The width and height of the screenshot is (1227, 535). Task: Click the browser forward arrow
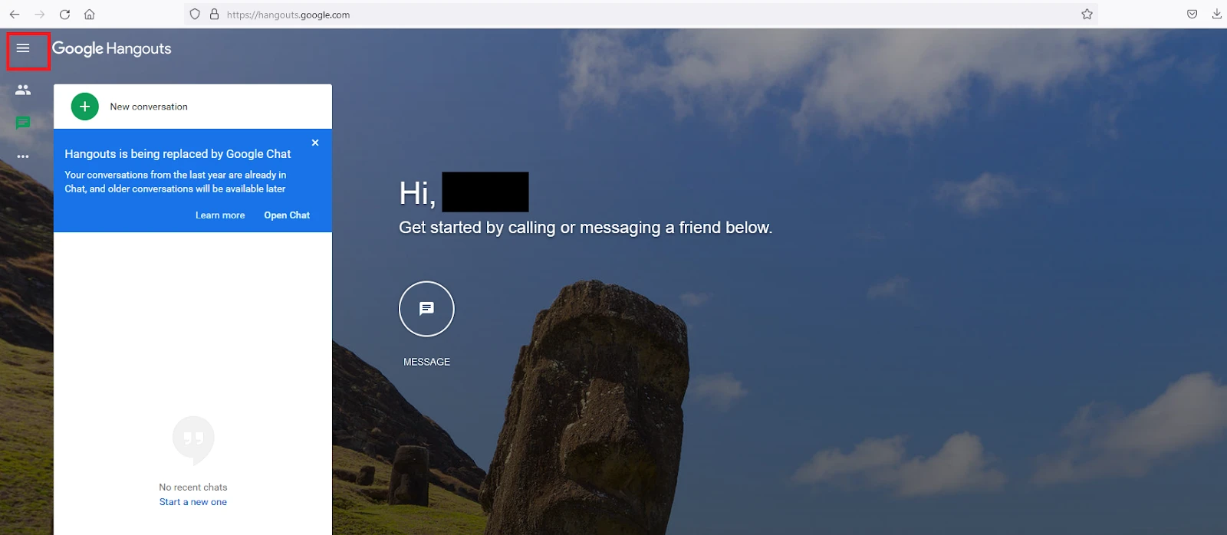(40, 14)
